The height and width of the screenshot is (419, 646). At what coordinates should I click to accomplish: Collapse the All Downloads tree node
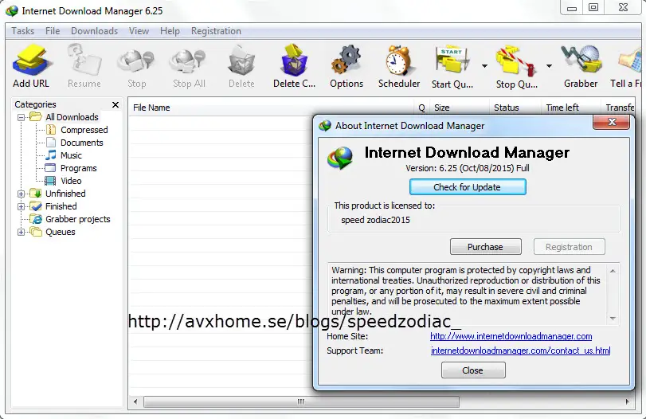(21, 117)
